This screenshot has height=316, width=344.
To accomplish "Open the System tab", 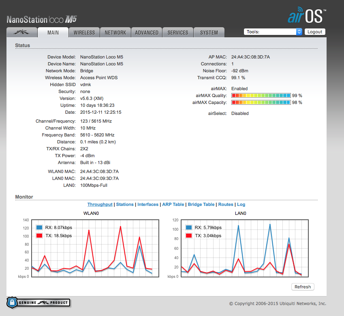I will (209, 32).
